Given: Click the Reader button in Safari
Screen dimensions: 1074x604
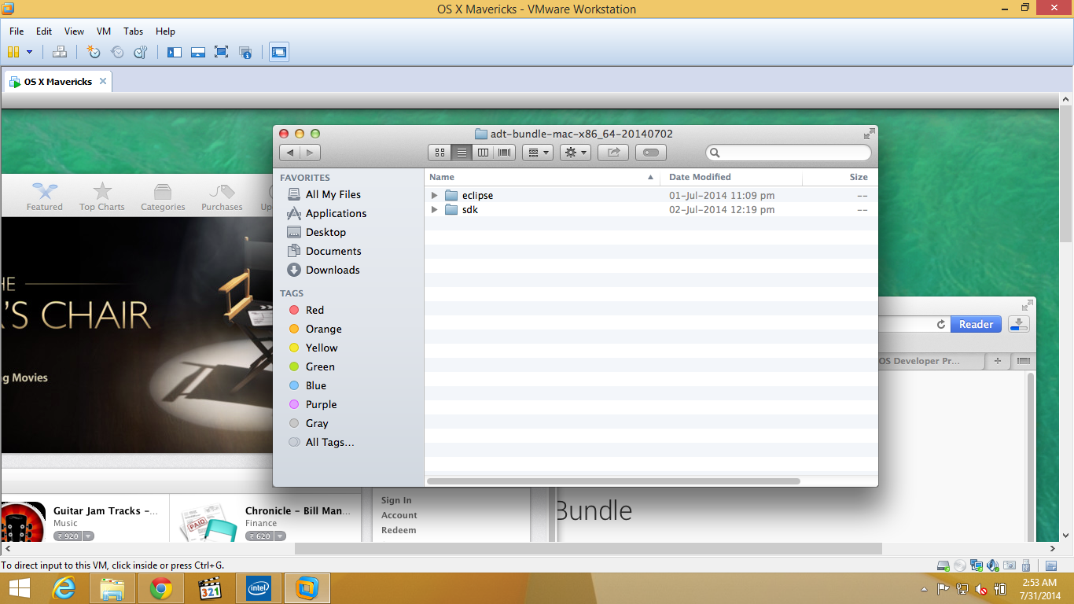Looking at the screenshot, I should [976, 324].
